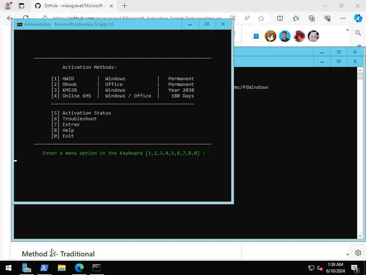The image size is (366, 275).
Task: Click the 'Activation Methods:' heading text
Action: pyautogui.click(x=89, y=67)
